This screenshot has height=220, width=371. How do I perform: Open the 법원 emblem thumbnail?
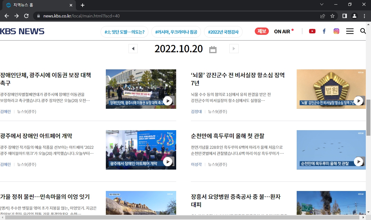331,89
